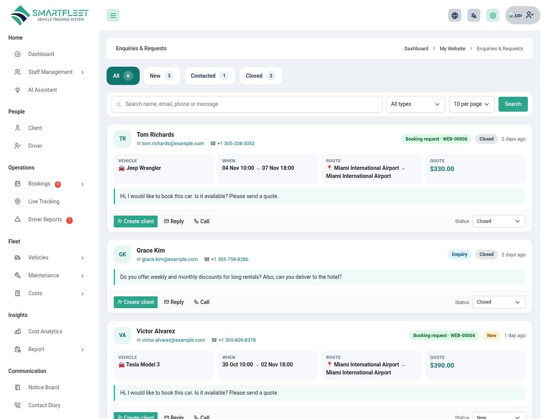
Task: Expand the Staff Management submenu
Action: [x=82, y=72]
